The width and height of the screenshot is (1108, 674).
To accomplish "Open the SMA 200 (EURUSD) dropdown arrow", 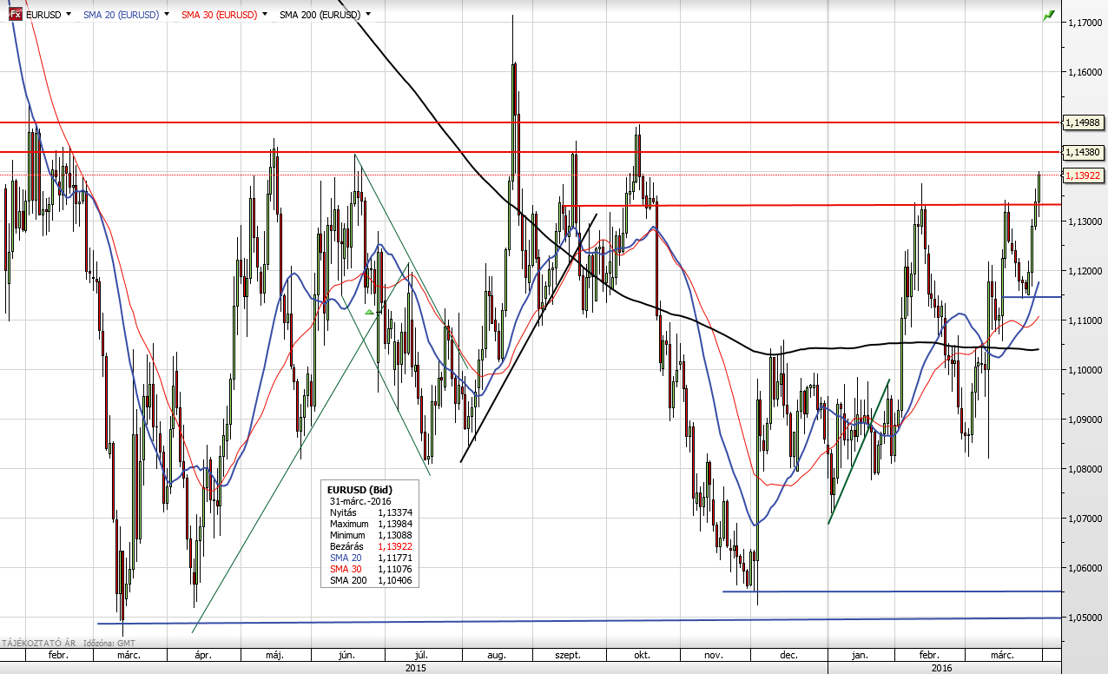I will tap(368, 15).
